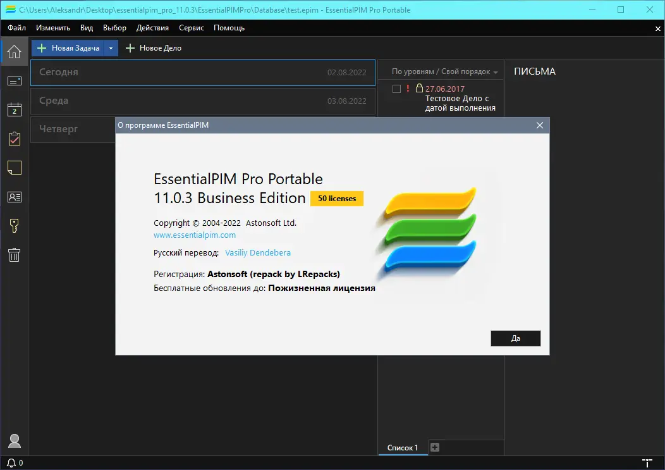Open the Calendar module in sidebar
665x470 pixels.
tap(15, 109)
